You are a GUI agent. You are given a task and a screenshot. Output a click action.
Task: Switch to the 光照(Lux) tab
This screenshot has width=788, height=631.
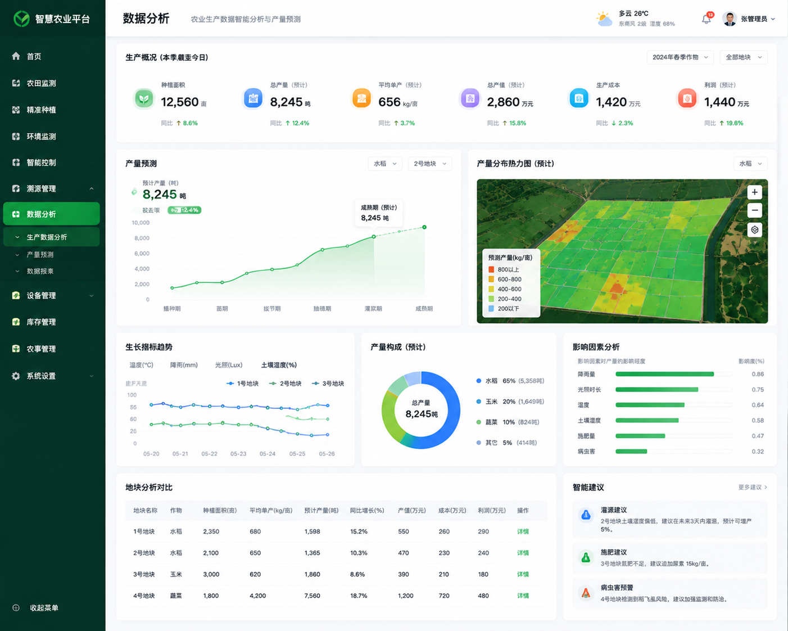click(x=228, y=365)
